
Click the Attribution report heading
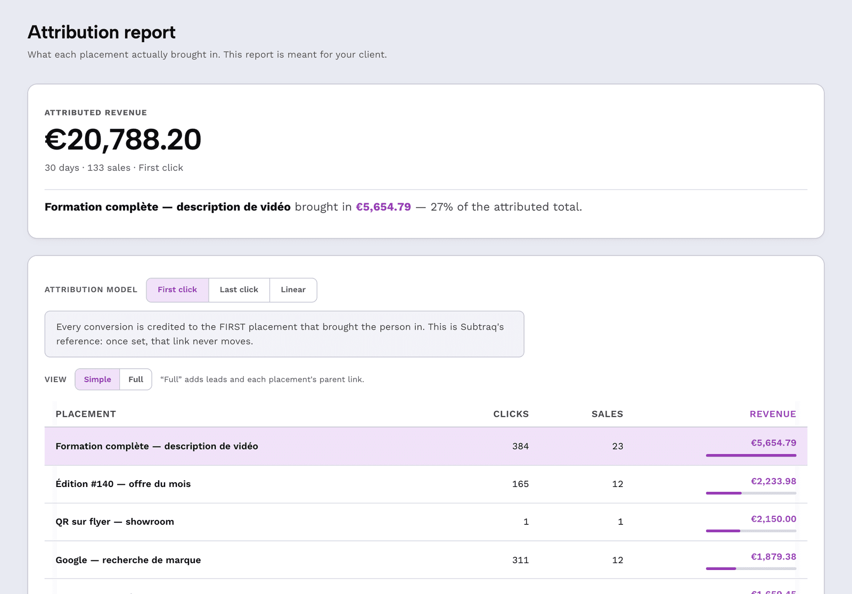pyautogui.click(x=102, y=32)
